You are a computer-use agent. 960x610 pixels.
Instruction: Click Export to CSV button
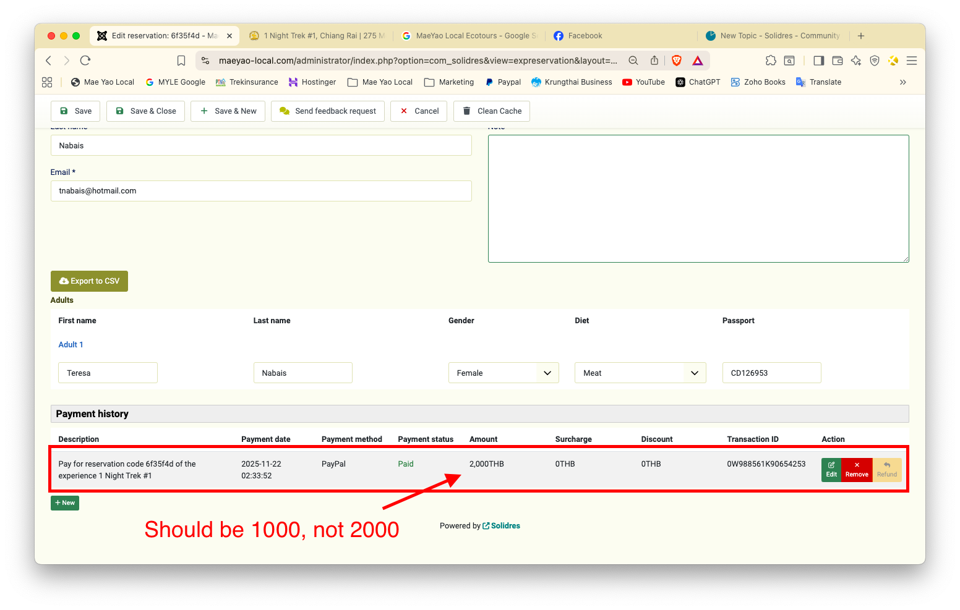click(x=89, y=281)
